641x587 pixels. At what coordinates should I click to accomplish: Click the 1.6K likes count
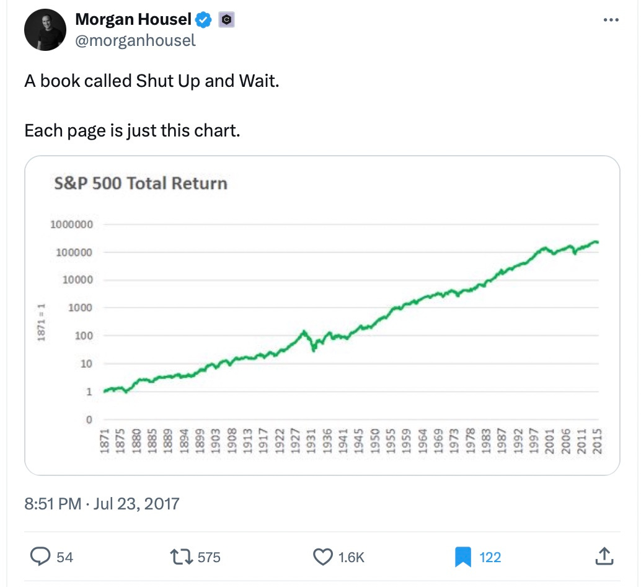point(351,557)
